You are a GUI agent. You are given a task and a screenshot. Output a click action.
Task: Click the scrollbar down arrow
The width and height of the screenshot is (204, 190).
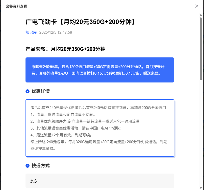201,188
